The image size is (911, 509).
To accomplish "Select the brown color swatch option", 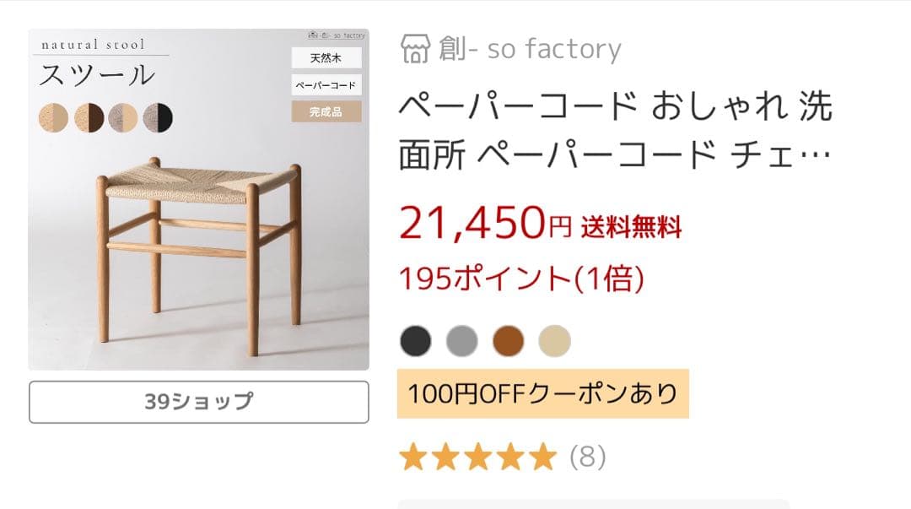I will (506, 339).
